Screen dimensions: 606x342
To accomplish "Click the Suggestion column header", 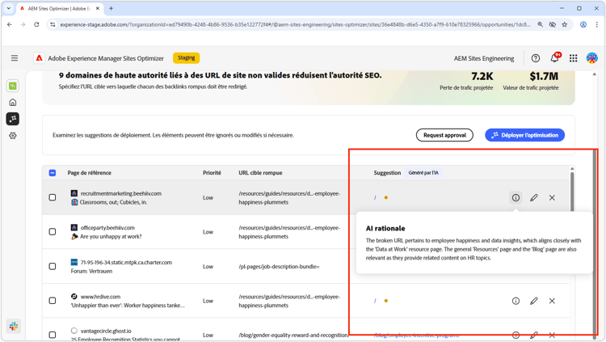I will 387,173.
